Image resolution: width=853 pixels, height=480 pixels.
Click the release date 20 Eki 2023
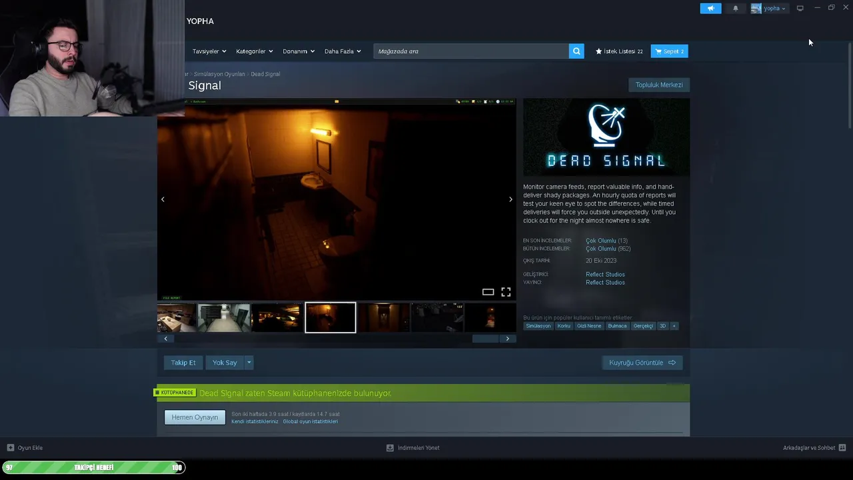click(601, 261)
